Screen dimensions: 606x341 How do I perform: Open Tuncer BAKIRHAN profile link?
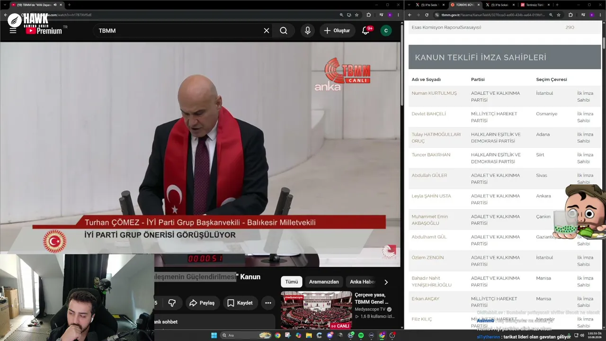[x=431, y=155]
